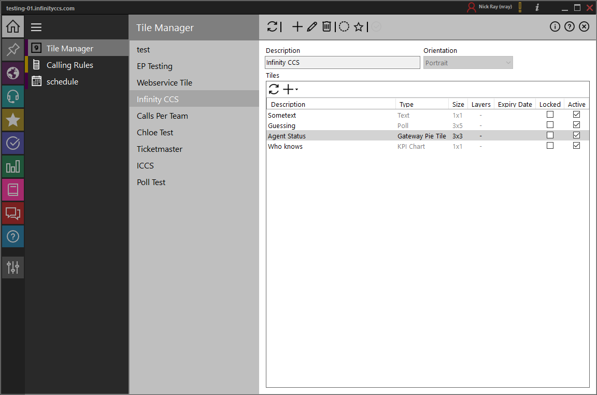
Task: Open the sliders settings module in sidebar
Action: tap(13, 267)
